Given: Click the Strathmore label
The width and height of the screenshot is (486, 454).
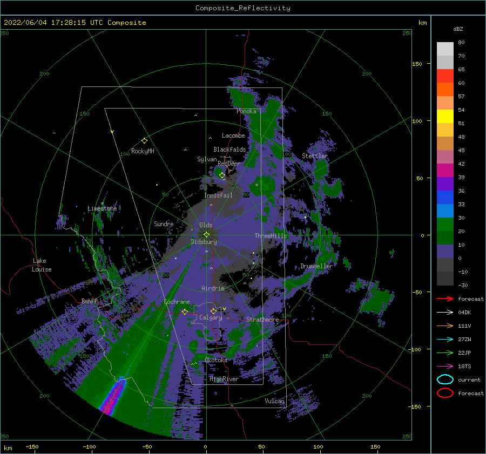Looking at the screenshot, I should (262, 320).
